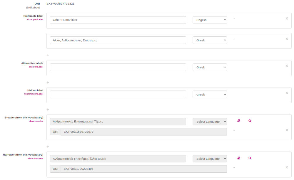The height and width of the screenshot is (180, 294).
Task: Delete the alternative label row
Action: click(287, 66)
